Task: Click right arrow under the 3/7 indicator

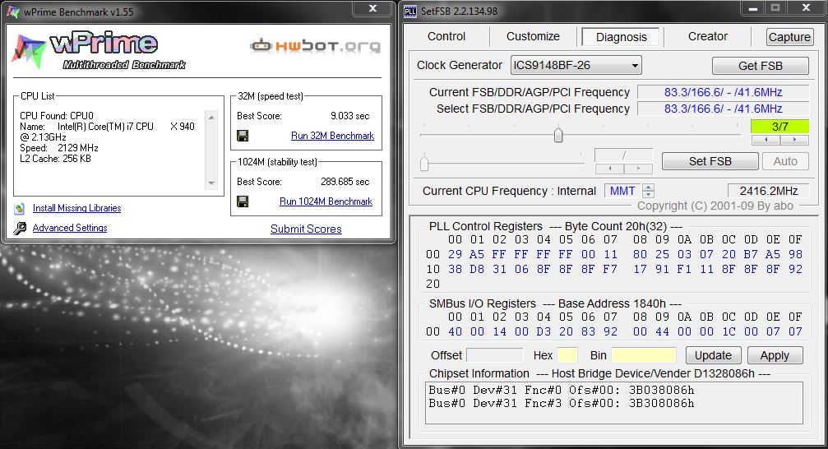Action: [794, 140]
